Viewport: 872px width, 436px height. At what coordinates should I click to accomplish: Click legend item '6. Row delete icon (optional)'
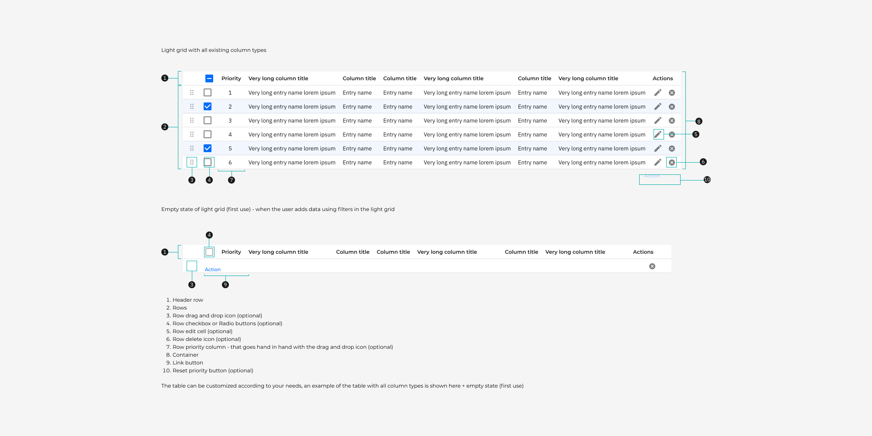[x=204, y=339]
